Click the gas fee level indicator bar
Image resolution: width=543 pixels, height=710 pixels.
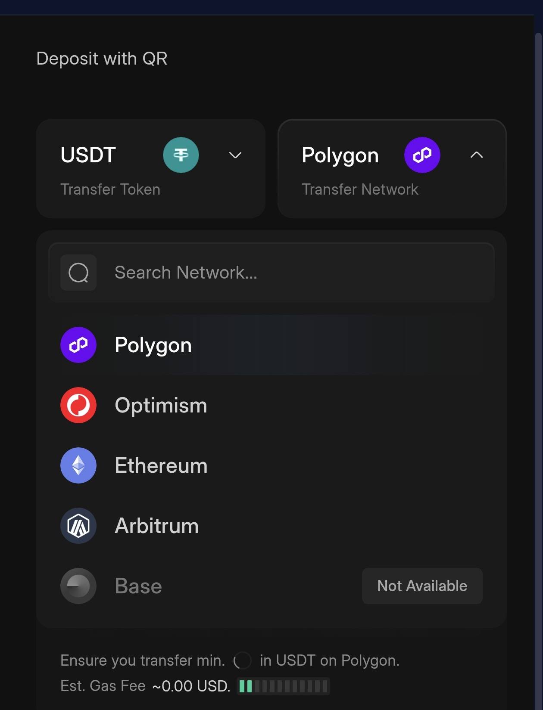click(x=284, y=686)
